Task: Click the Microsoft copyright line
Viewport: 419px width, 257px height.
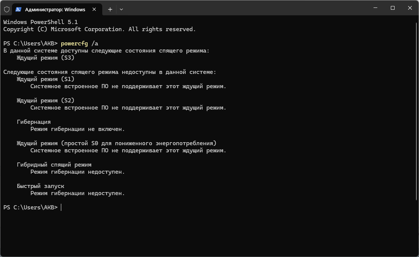Action: point(100,29)
